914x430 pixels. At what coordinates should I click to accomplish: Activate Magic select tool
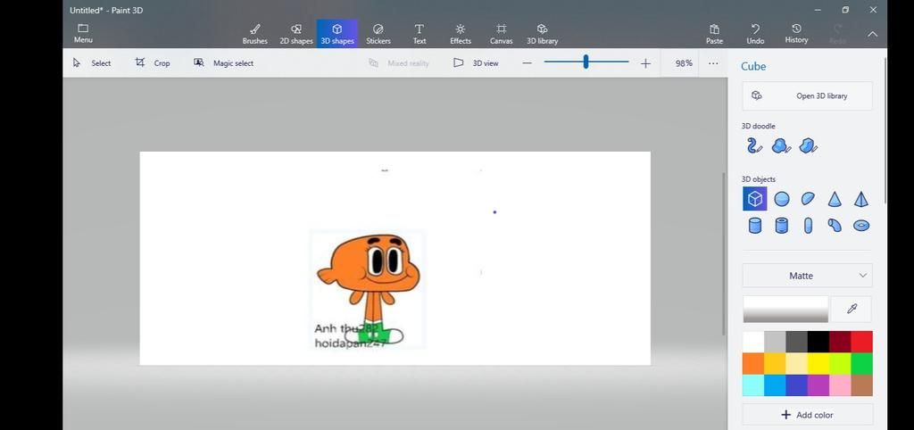224,63
